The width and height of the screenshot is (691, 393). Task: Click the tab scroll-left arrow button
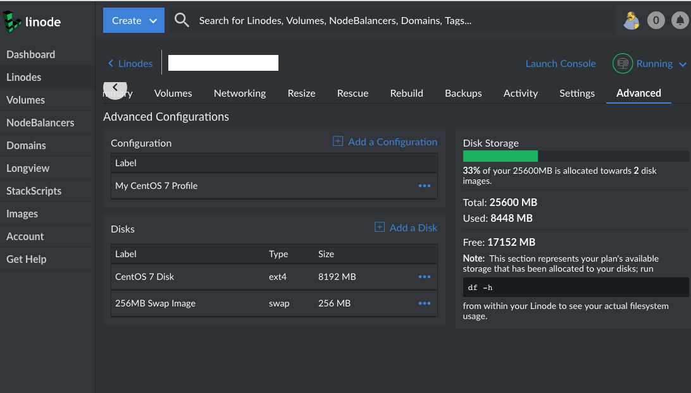coord(115,88)
